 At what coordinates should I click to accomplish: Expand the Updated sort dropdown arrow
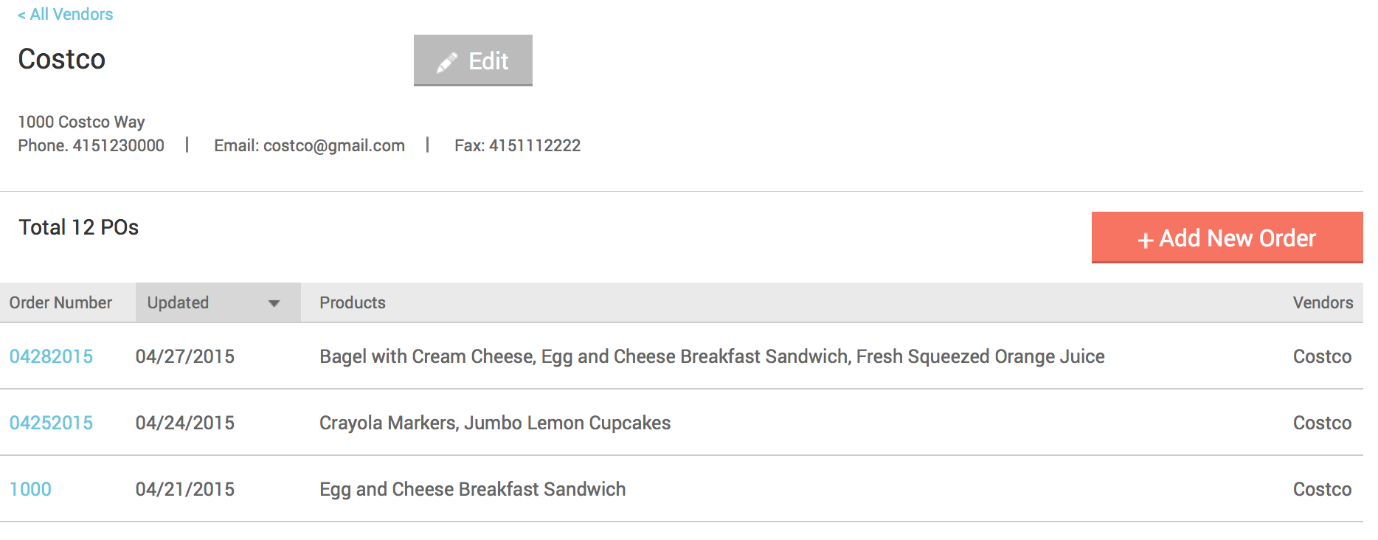point(274,303)
